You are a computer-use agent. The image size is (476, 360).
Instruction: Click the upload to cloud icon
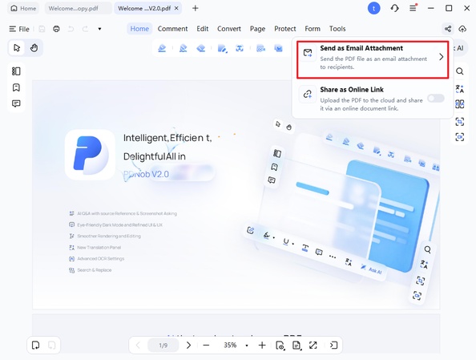pos(462,29)
